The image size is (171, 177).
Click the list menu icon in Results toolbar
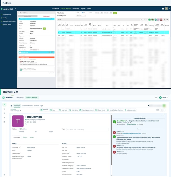[x=167, y=20]
